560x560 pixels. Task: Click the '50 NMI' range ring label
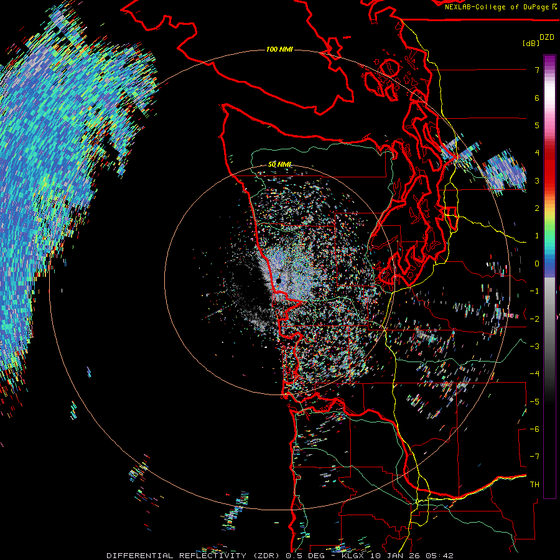[x=279, y=164]
